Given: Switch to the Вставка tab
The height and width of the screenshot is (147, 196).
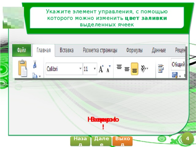Looking at the screenshot, I should point(67,50).
